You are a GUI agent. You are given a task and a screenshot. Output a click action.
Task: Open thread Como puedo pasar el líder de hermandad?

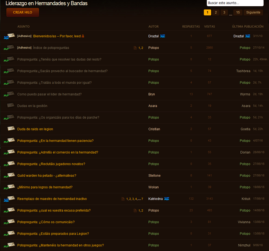[49, 94]
